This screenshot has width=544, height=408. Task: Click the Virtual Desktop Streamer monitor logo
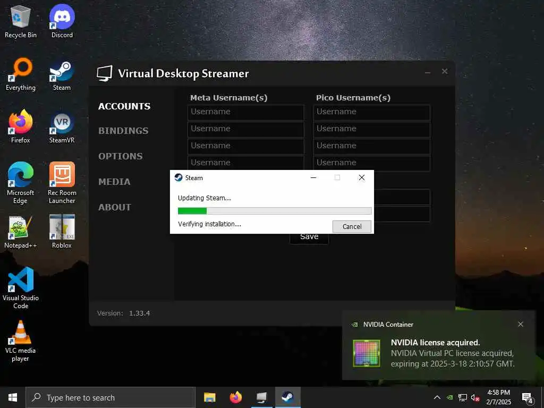(x=105, y=73)
